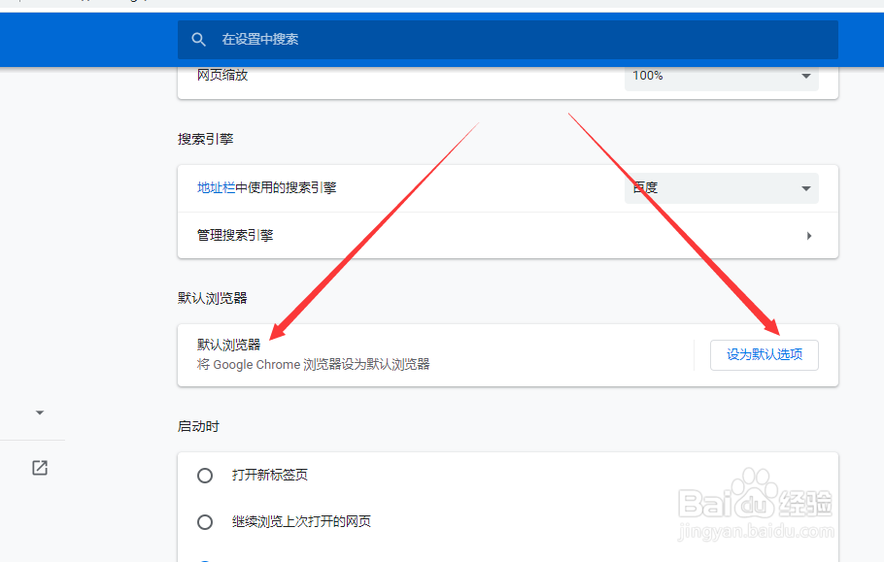Screen dimensions: 884x562
Task: Click the 地址栏 link
Action: click(x=216, y=187)
